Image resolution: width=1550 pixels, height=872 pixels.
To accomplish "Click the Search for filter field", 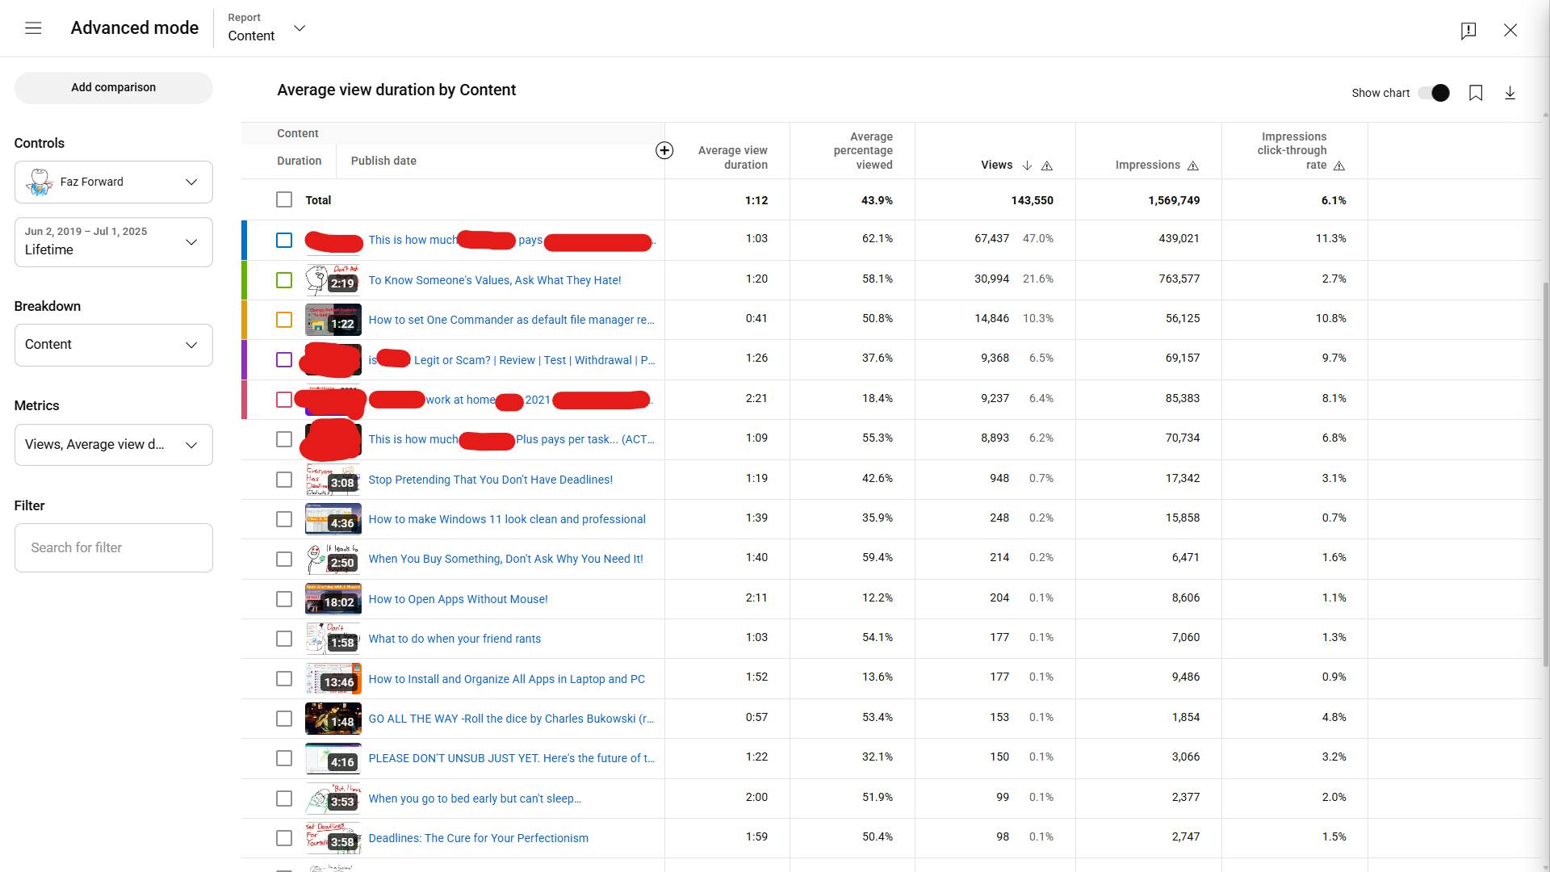I will click(x=113, y=547).
